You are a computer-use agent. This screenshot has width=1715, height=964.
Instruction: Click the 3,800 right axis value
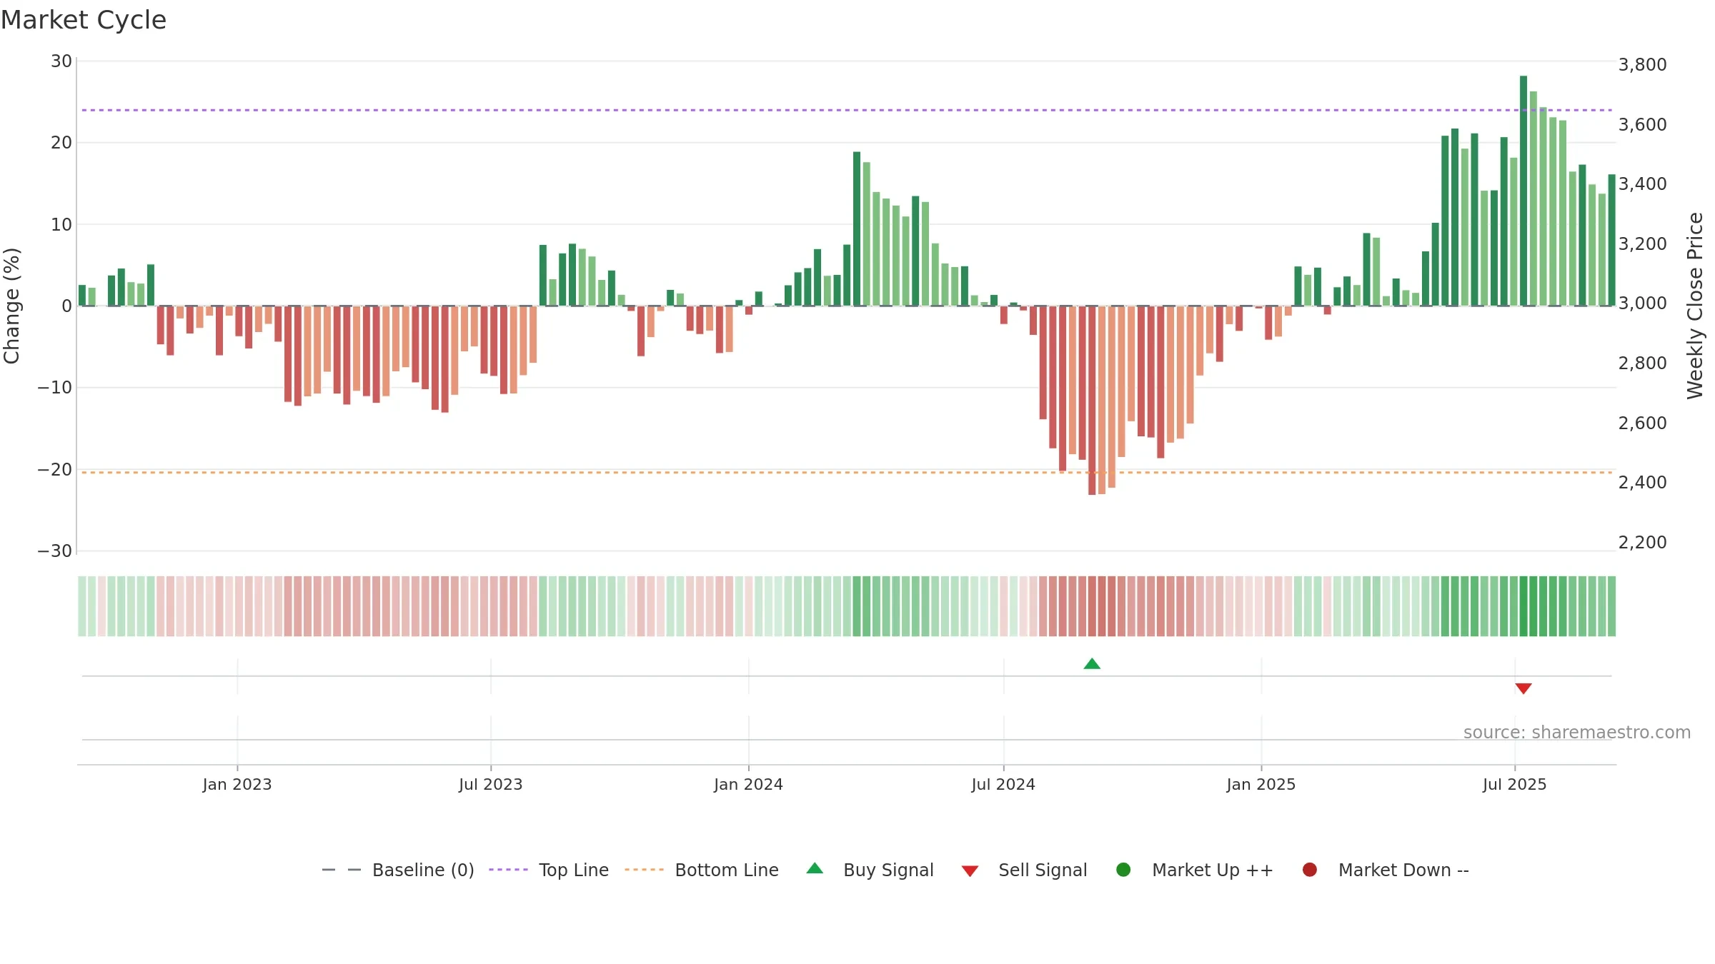[1642, 64]
